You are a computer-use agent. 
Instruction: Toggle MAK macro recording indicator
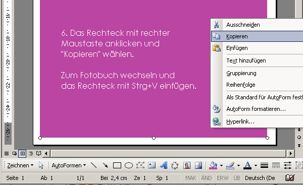[x=190, y=178]
